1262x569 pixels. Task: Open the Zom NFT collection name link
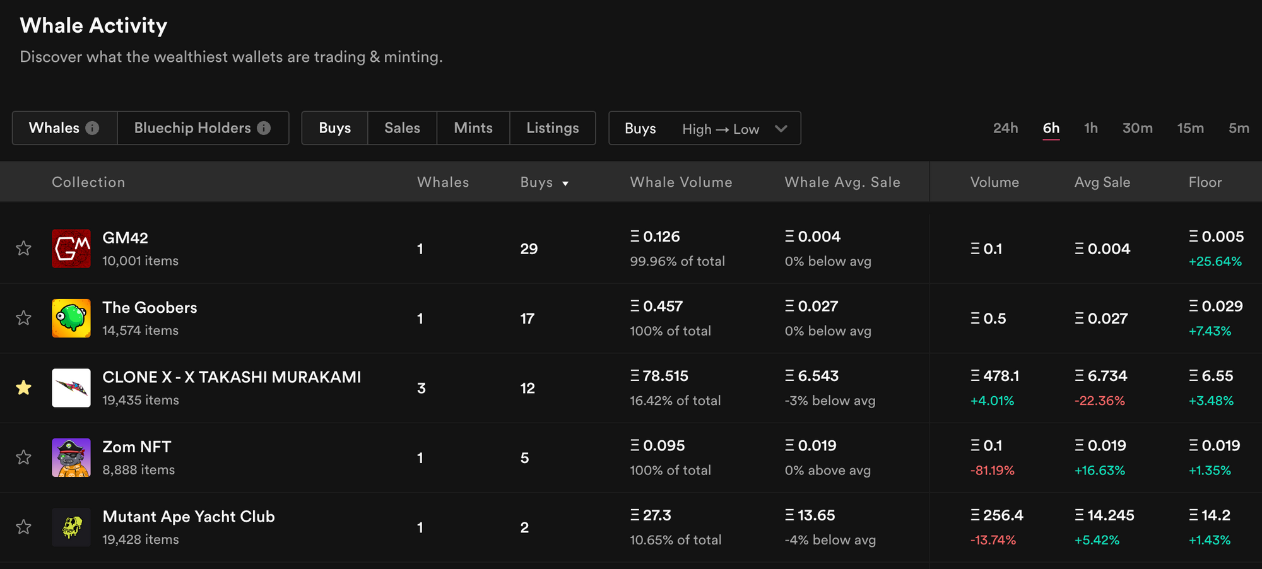pyautogui.click(x=136, y=447)
